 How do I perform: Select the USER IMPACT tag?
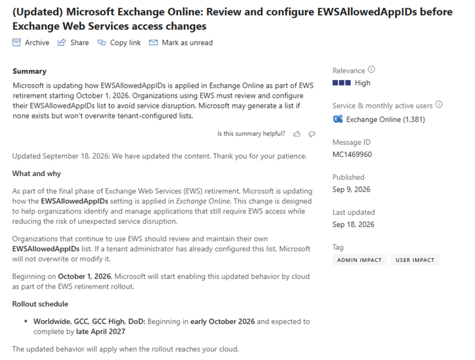click(415, 260)
